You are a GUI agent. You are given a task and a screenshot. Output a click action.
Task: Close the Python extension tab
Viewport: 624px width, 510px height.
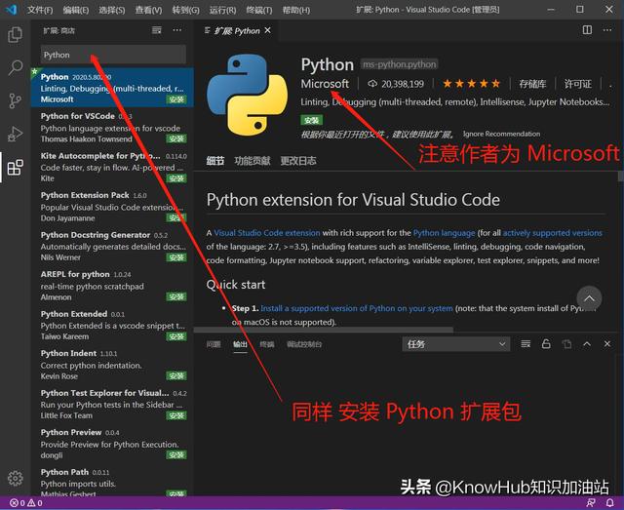tap(268, 30)
